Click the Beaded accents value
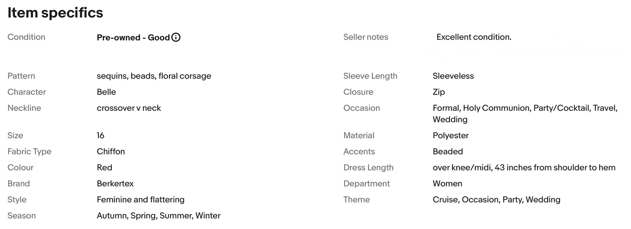The image size is (631, 229). (448, 152)
